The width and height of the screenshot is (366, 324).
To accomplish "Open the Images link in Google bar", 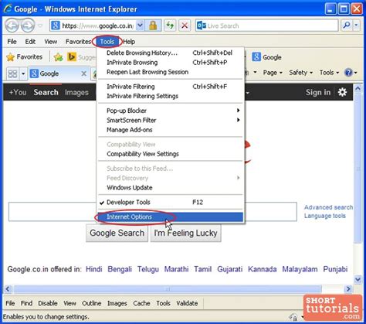I will click(x=76, y=92).
